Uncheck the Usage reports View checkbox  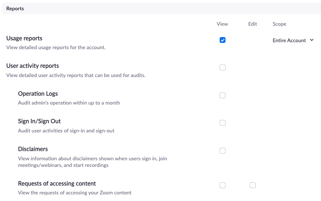tap(223, 40)
